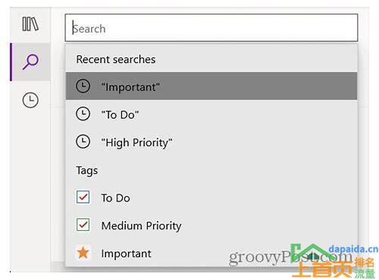Open recent notes clock icon in sidebar
This screenshot has height=280, width=379.
[30, 101]
